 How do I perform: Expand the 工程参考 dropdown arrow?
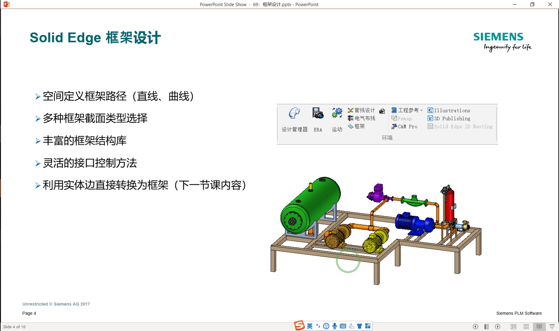pyautogui.click(x=422, y=110)
